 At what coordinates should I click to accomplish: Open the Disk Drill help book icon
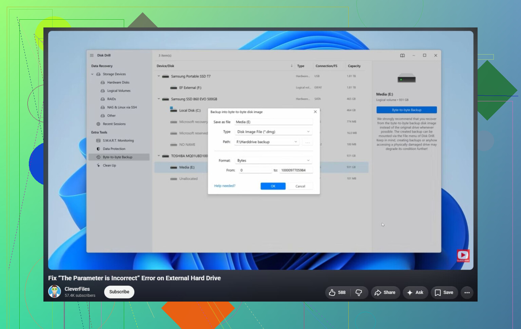pos(402,56)
